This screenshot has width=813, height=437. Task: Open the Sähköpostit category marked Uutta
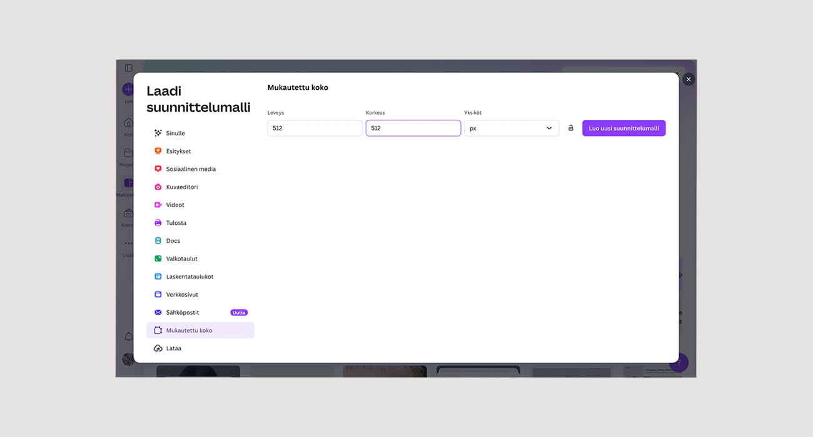tap(183, 312)
